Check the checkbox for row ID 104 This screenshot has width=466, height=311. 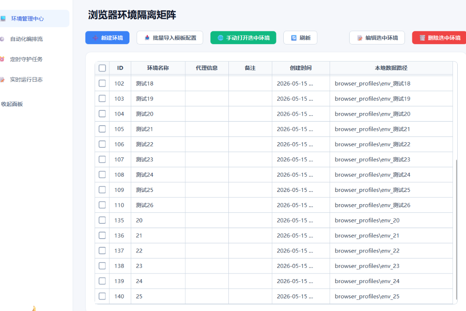[x=102, y=113]
